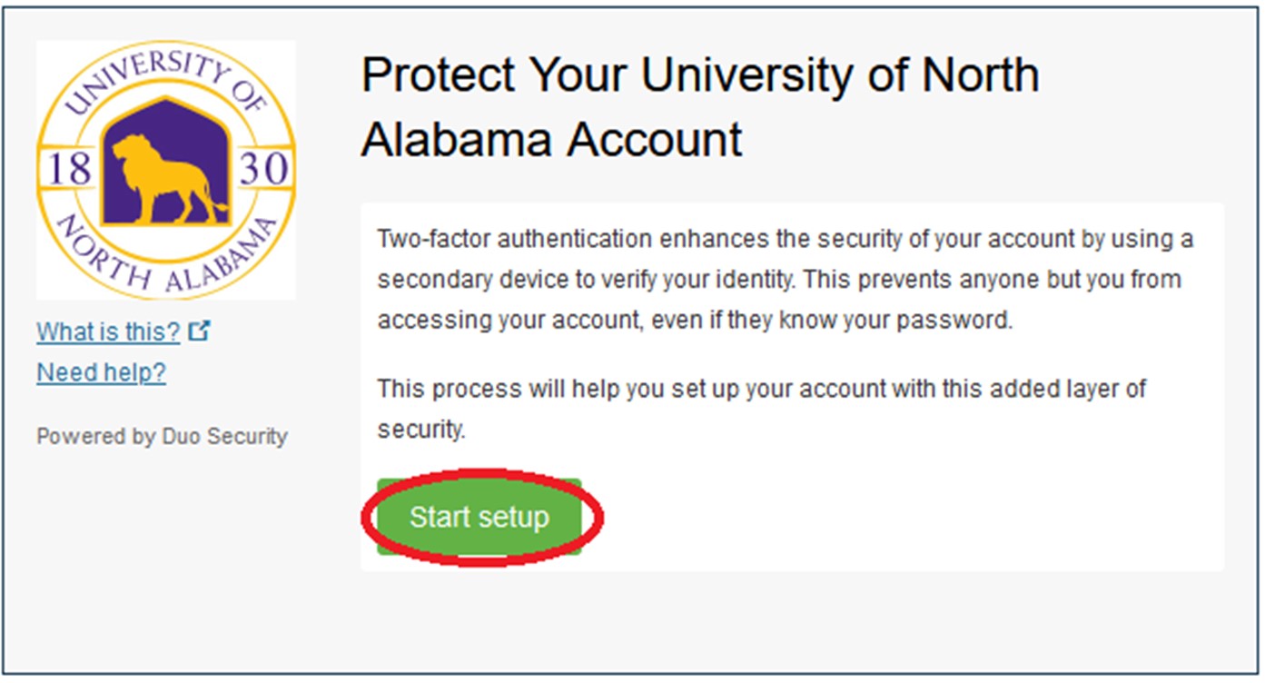Click the '30' numeral in the seal
Viewport: 1265px width, 683px height.
(265, 168)
